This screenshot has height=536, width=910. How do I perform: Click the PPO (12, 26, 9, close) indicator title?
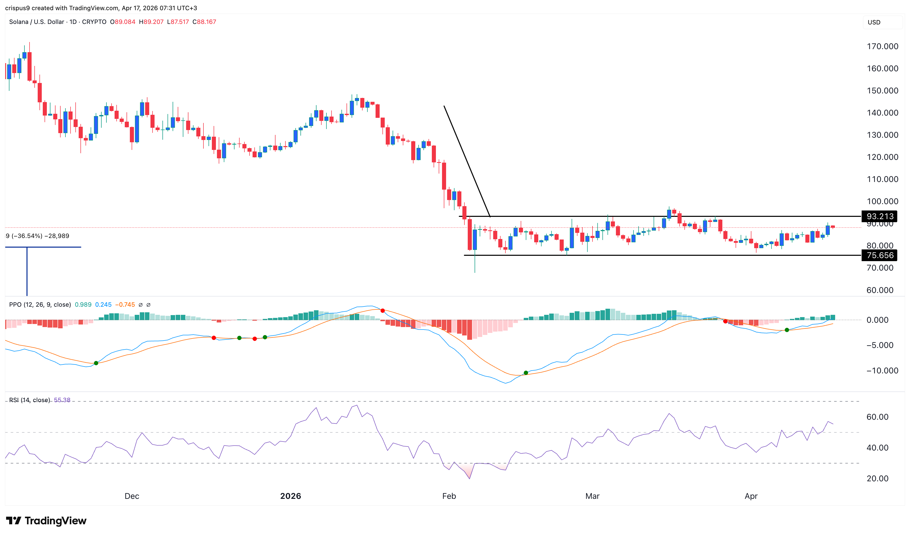tap(40, 304)
